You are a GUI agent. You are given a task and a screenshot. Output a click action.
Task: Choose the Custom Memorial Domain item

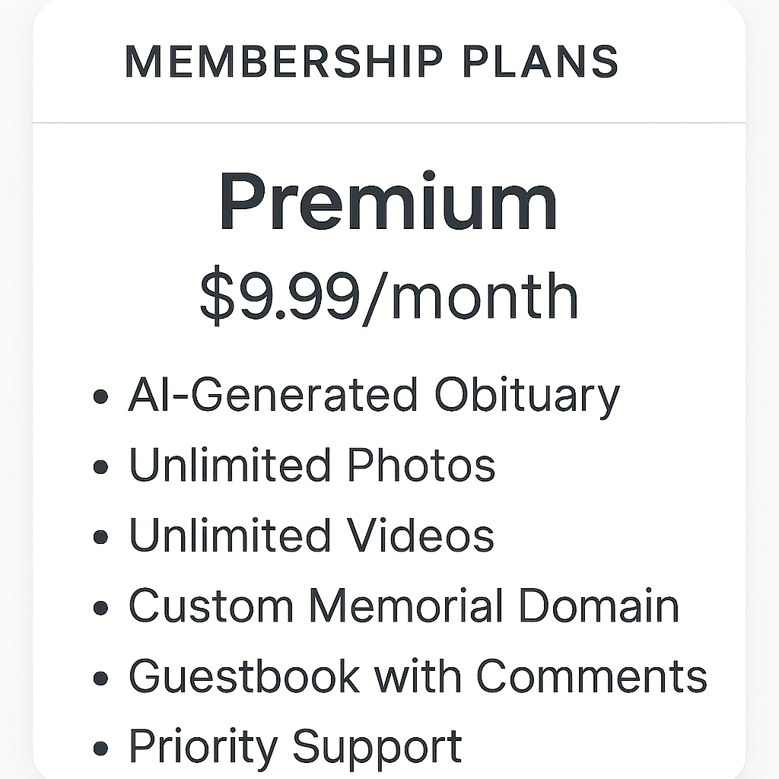(403, 606)
